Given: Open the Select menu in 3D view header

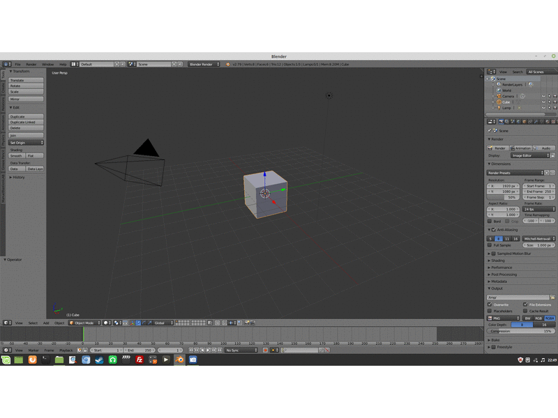Looking at the screenshot, I should point(33,323).
